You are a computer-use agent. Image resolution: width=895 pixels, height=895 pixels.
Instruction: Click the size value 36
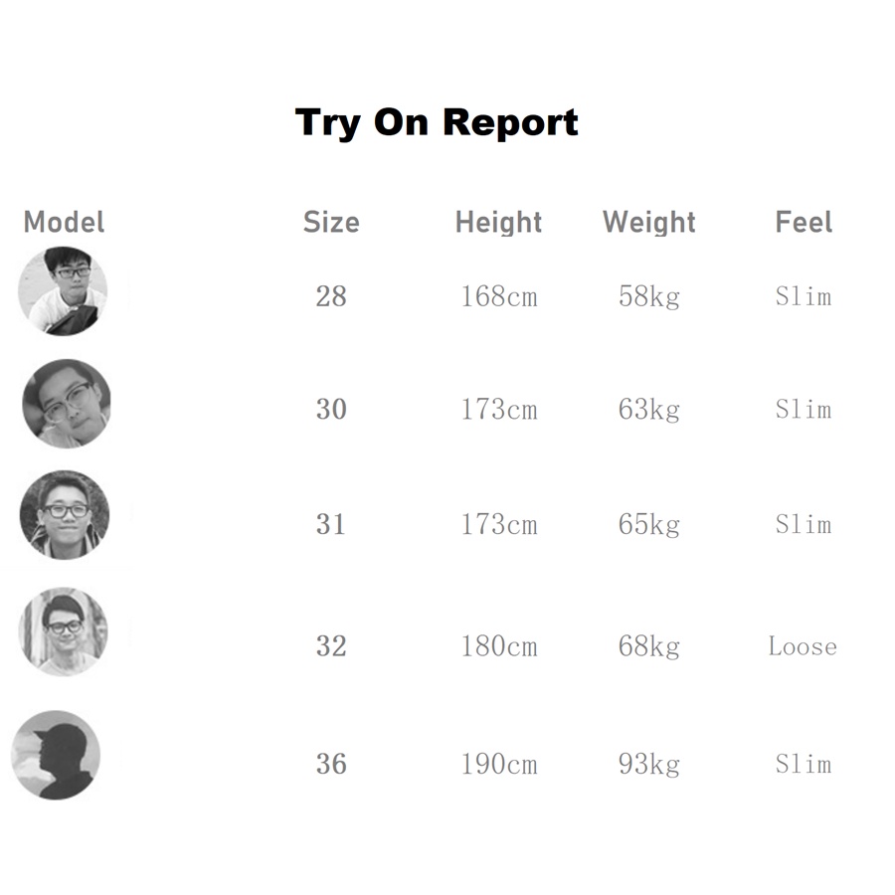coord(331,764)
